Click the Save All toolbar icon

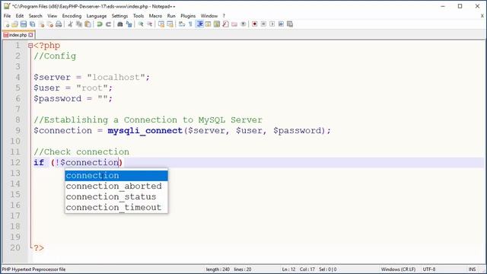click(x=32, y=24)
